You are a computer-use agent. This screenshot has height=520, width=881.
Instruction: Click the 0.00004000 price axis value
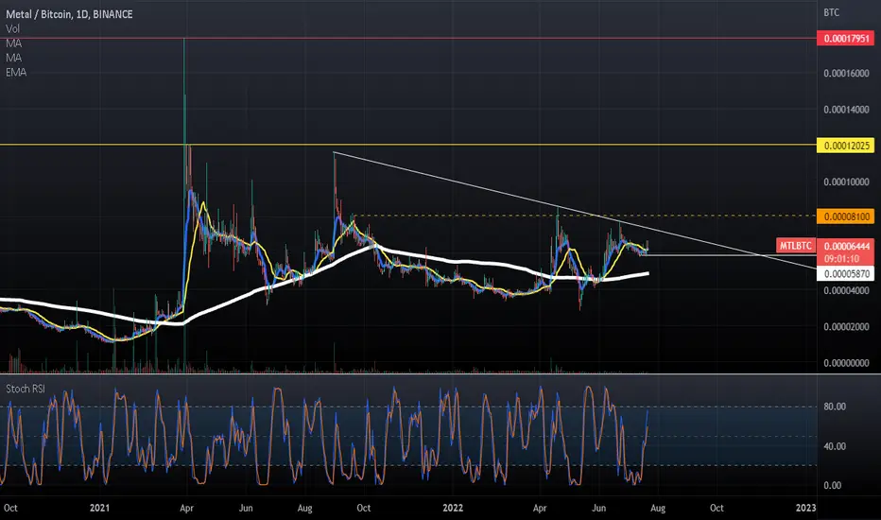(x=846, y=290)
